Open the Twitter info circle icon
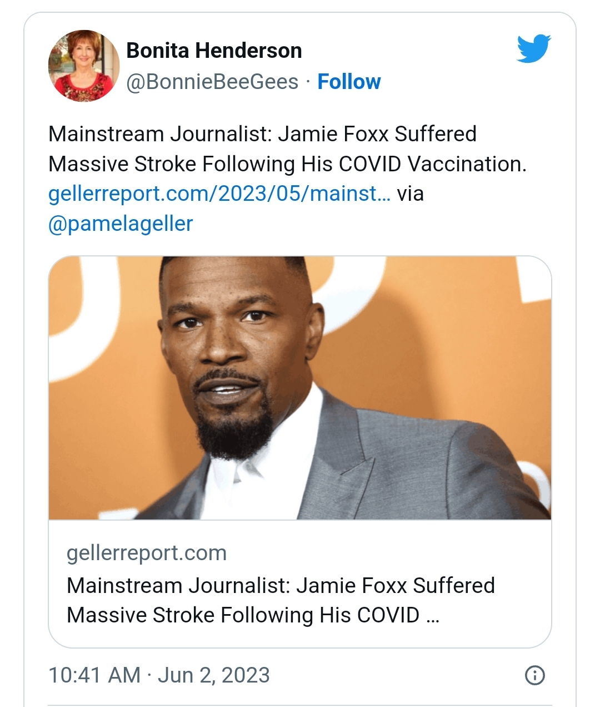This screenshot has height=707, width=600. pyautogui.click(x=534, y=675)
